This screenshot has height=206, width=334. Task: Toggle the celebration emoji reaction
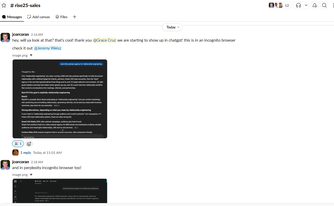click(18, 144)
